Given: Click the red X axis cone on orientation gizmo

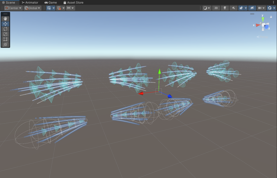Looking at the screenshot, I should pos(258,25).
